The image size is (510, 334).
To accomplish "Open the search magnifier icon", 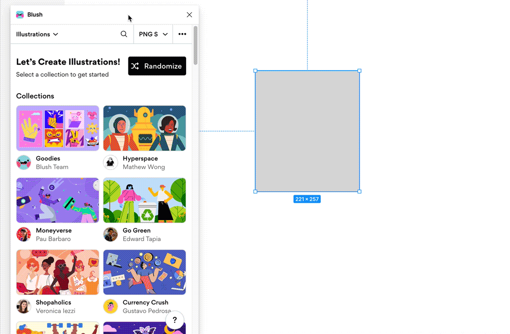I will [x=124, y=34].
